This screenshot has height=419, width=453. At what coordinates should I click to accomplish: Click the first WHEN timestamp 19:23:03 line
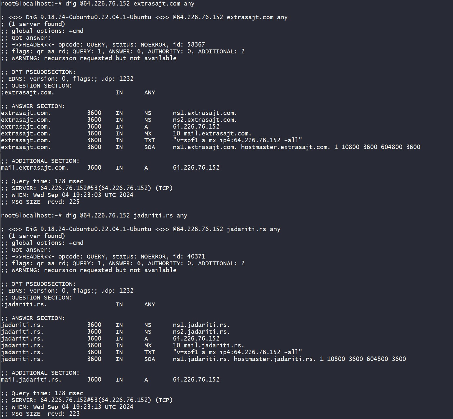point(67,195)
